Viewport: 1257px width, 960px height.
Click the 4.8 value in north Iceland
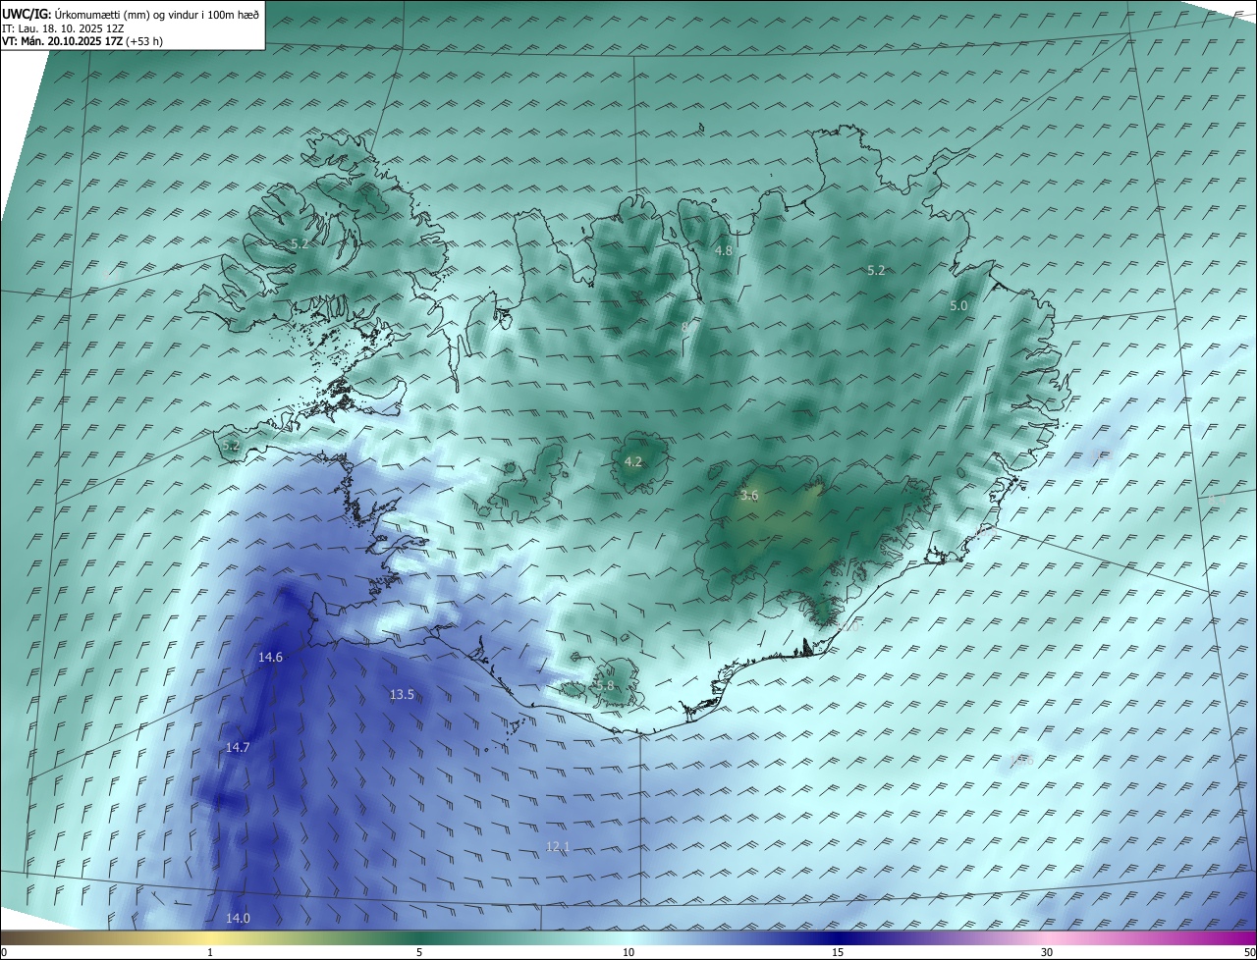coord(724,251)
